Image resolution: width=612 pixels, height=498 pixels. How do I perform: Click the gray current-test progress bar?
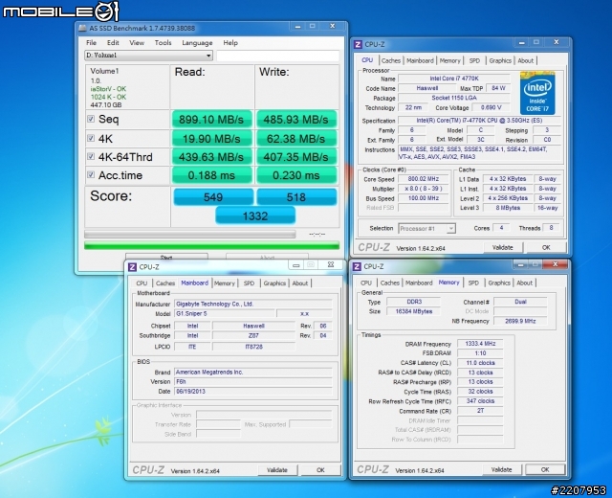pyautogui.click(x=190, y=234)
